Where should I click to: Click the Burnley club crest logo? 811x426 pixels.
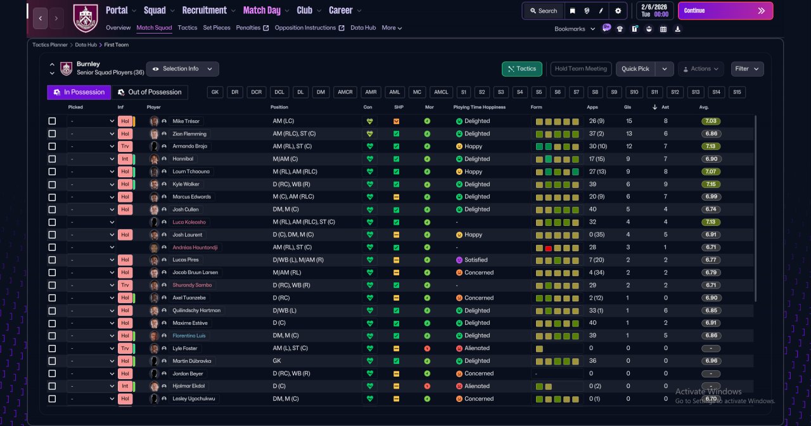[x=86, y=18]
